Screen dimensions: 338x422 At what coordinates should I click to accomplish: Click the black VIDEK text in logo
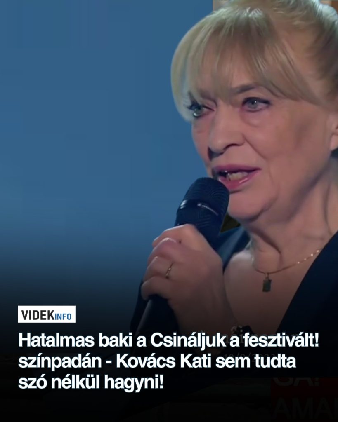pyautogui.click(x=38, y=315)
